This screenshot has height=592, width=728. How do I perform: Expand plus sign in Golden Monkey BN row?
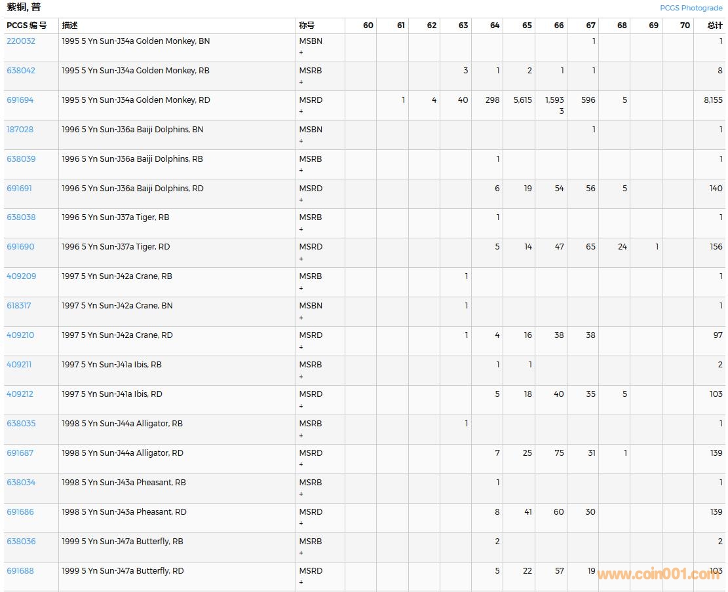[301, 52]
